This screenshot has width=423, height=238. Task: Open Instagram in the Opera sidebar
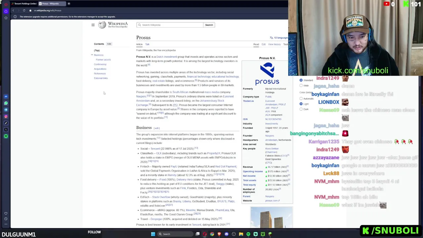click(6, 116)
